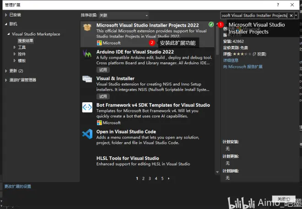Click the results list scrollbar down arrow

(x=217, y=172)
